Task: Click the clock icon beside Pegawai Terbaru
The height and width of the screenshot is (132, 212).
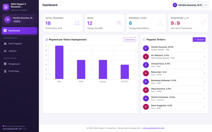Action: pyautogui.click(x=144, y=39)
